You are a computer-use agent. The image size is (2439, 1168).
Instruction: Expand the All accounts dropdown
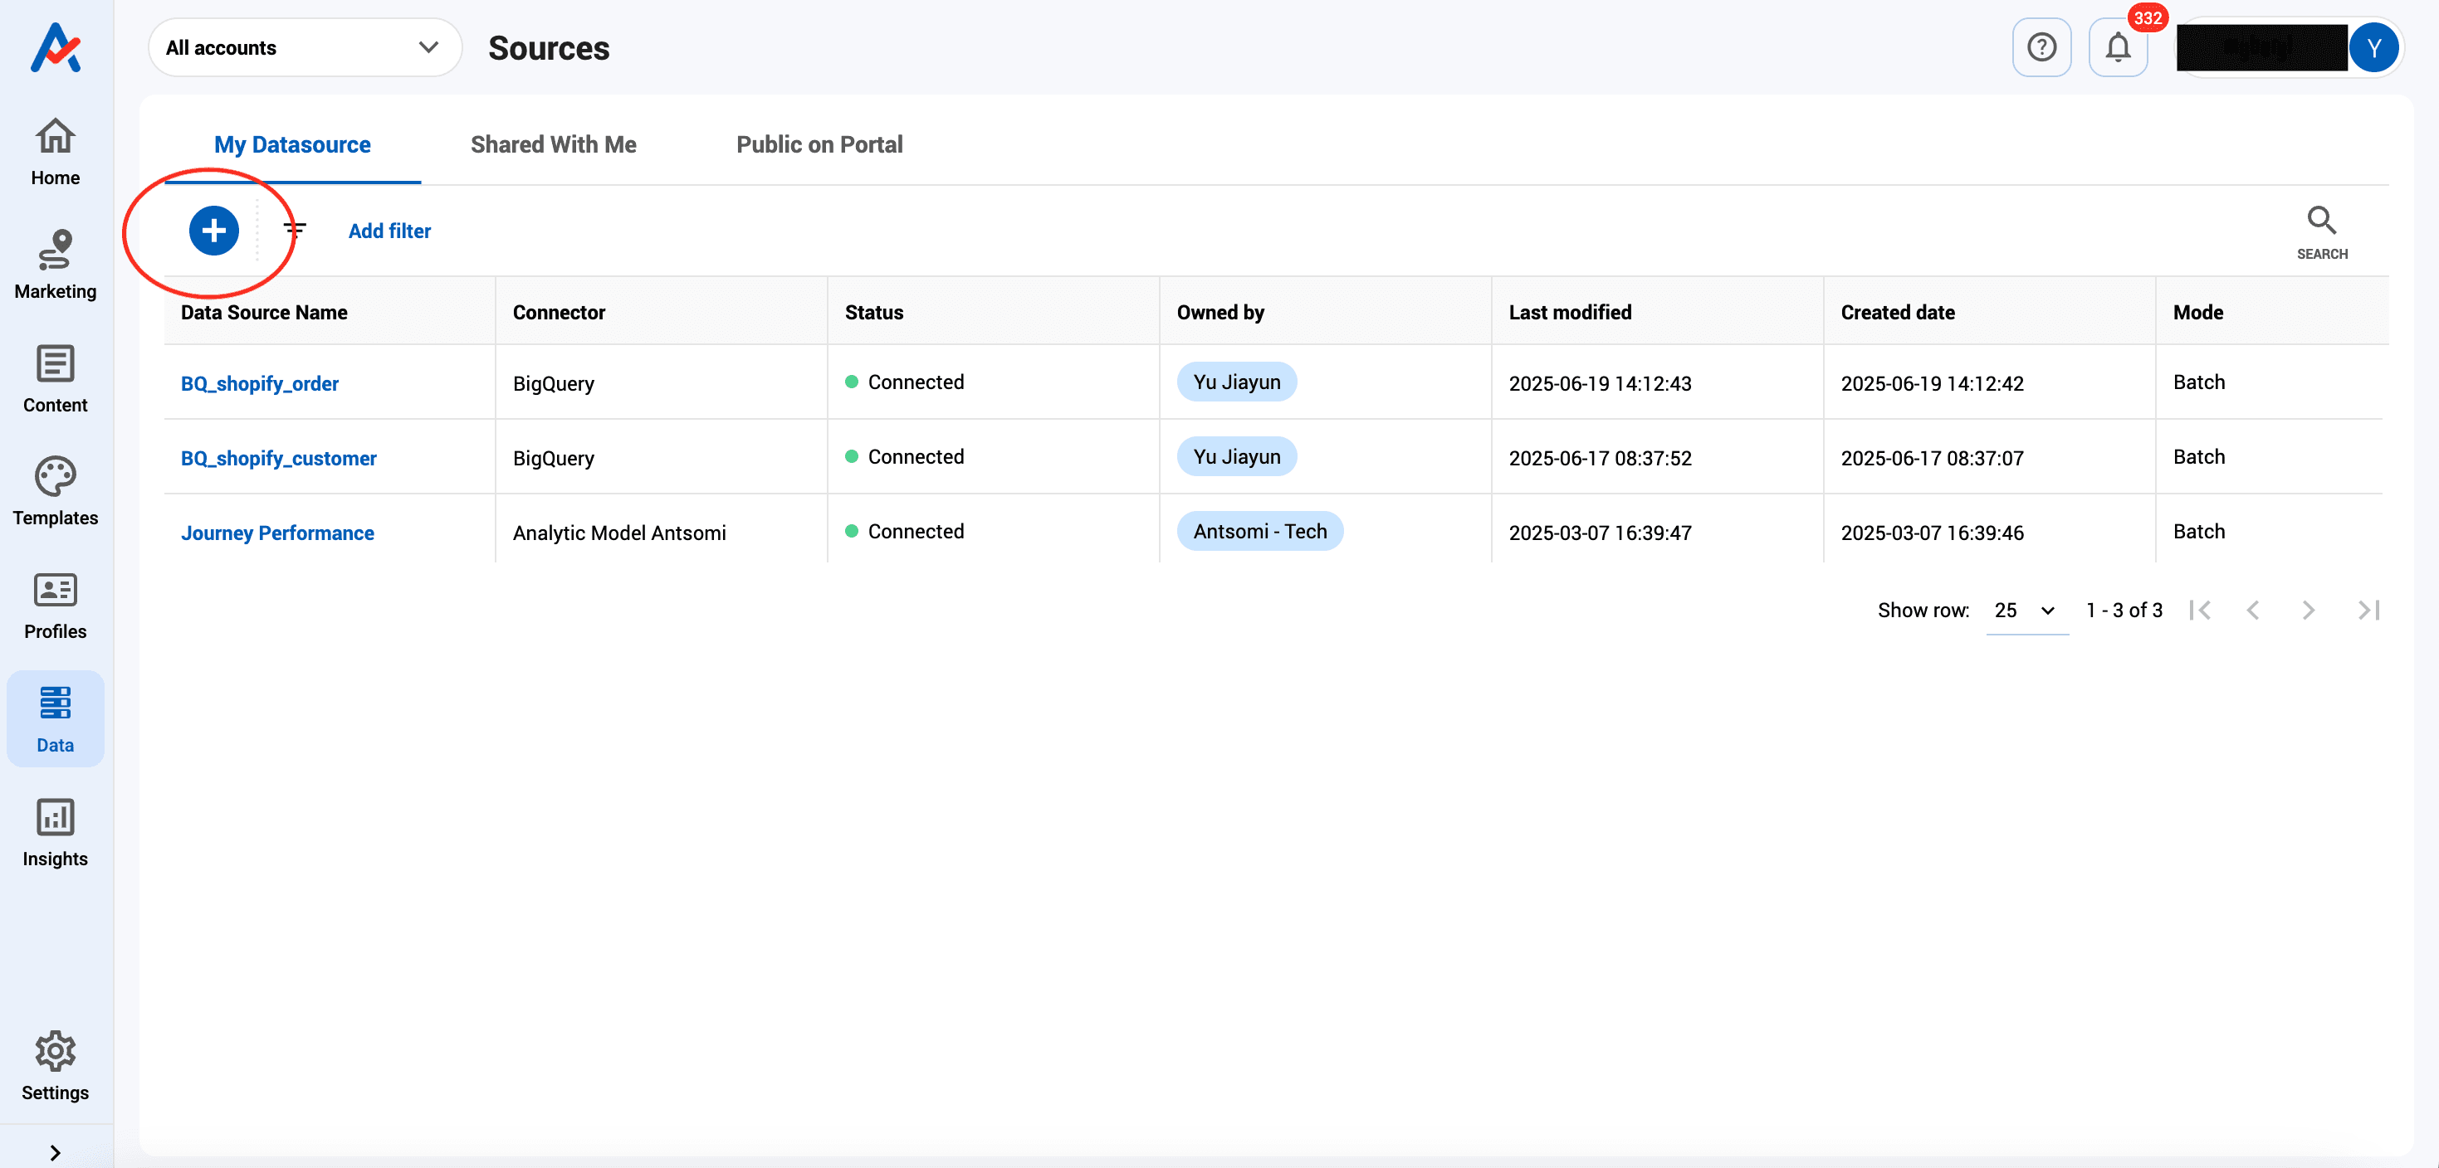pos(304,47)
